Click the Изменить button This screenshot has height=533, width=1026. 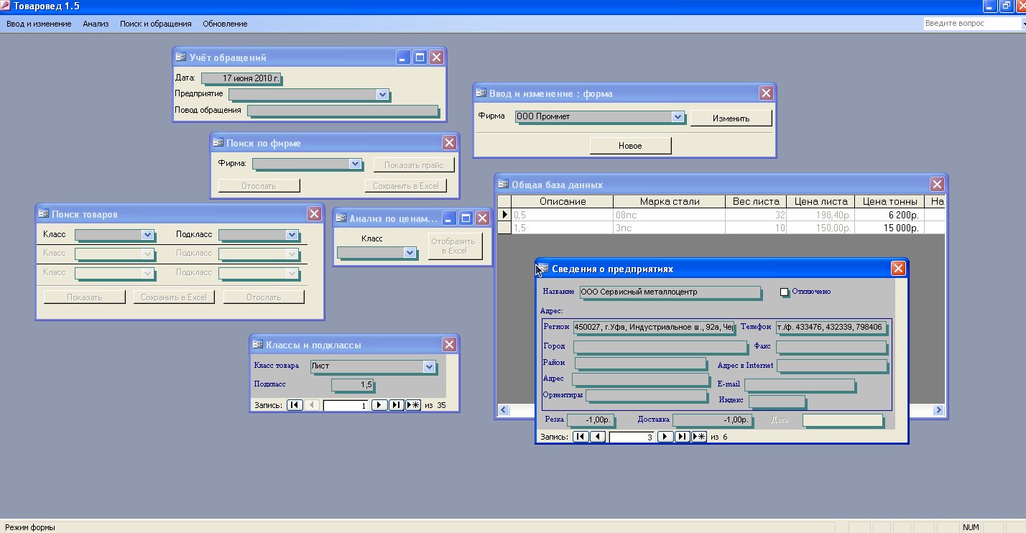coord(731,119)
